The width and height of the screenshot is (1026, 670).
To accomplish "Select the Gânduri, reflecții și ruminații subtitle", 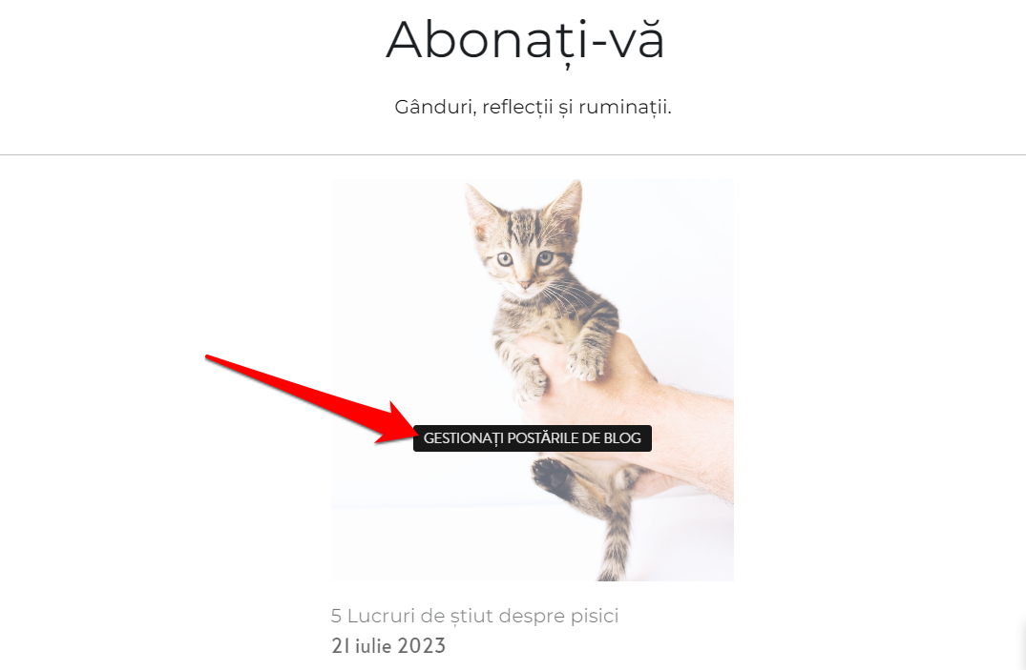I will [533, 107].
